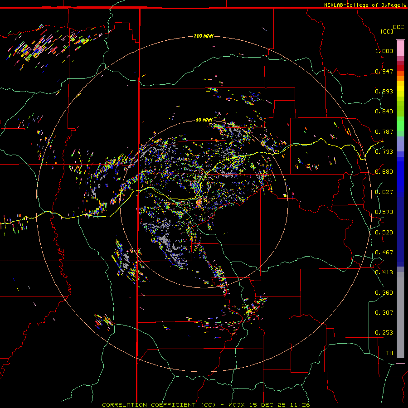Click the CORRELATION COEFFICIENT (CC) caption text
Viewport: 408px width, 408px height.
point(159,405)
